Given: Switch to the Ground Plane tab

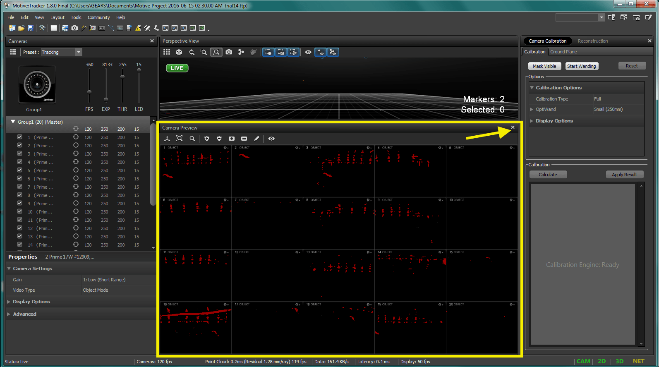Looking at the screenshot, I should pyautogui.click(x=563, y=52).
